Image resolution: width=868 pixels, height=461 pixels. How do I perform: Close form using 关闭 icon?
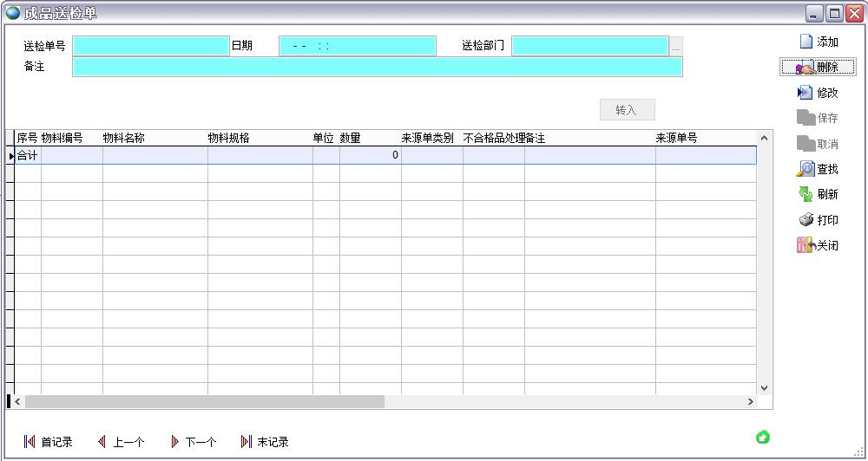coord(806,245)
